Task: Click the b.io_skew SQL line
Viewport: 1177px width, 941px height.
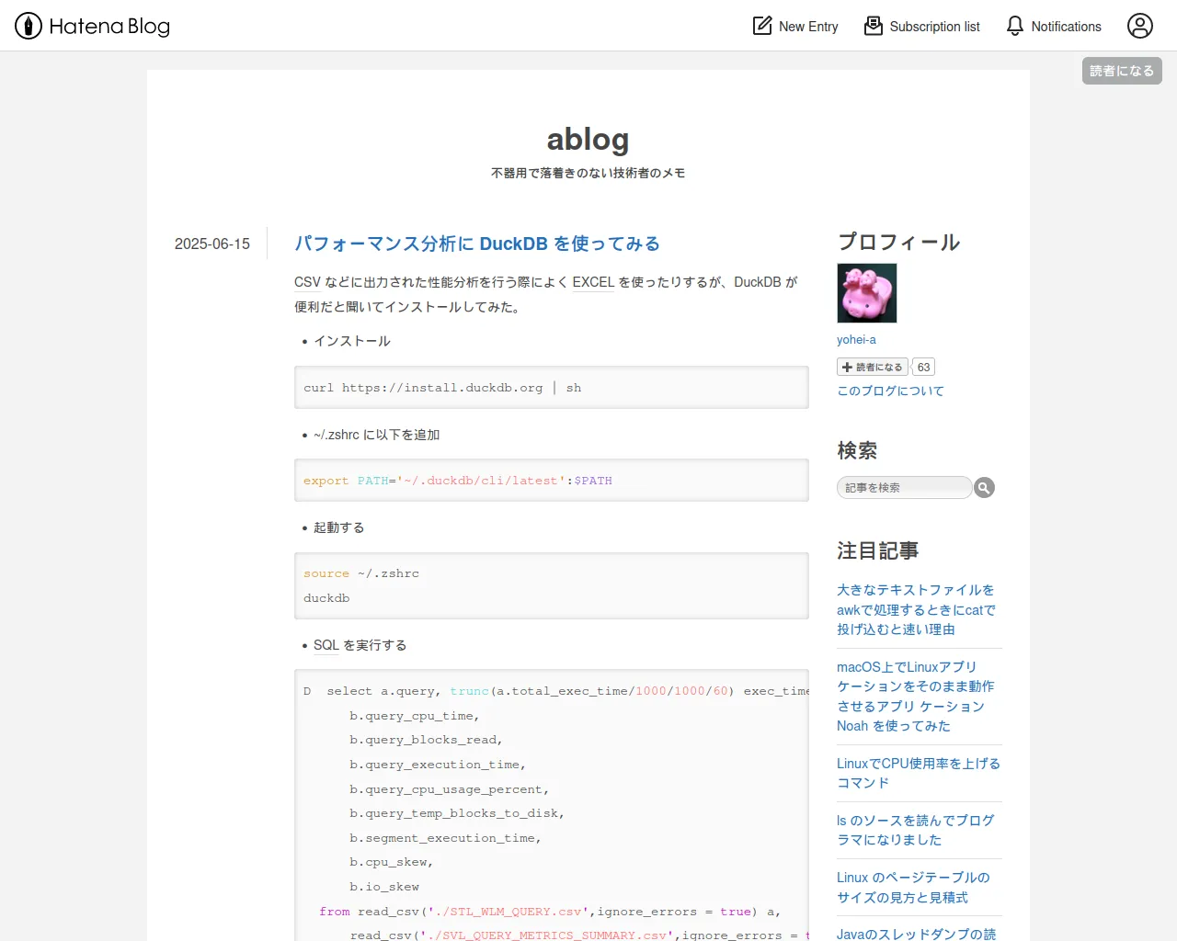Action: click(x=384, y=887)
